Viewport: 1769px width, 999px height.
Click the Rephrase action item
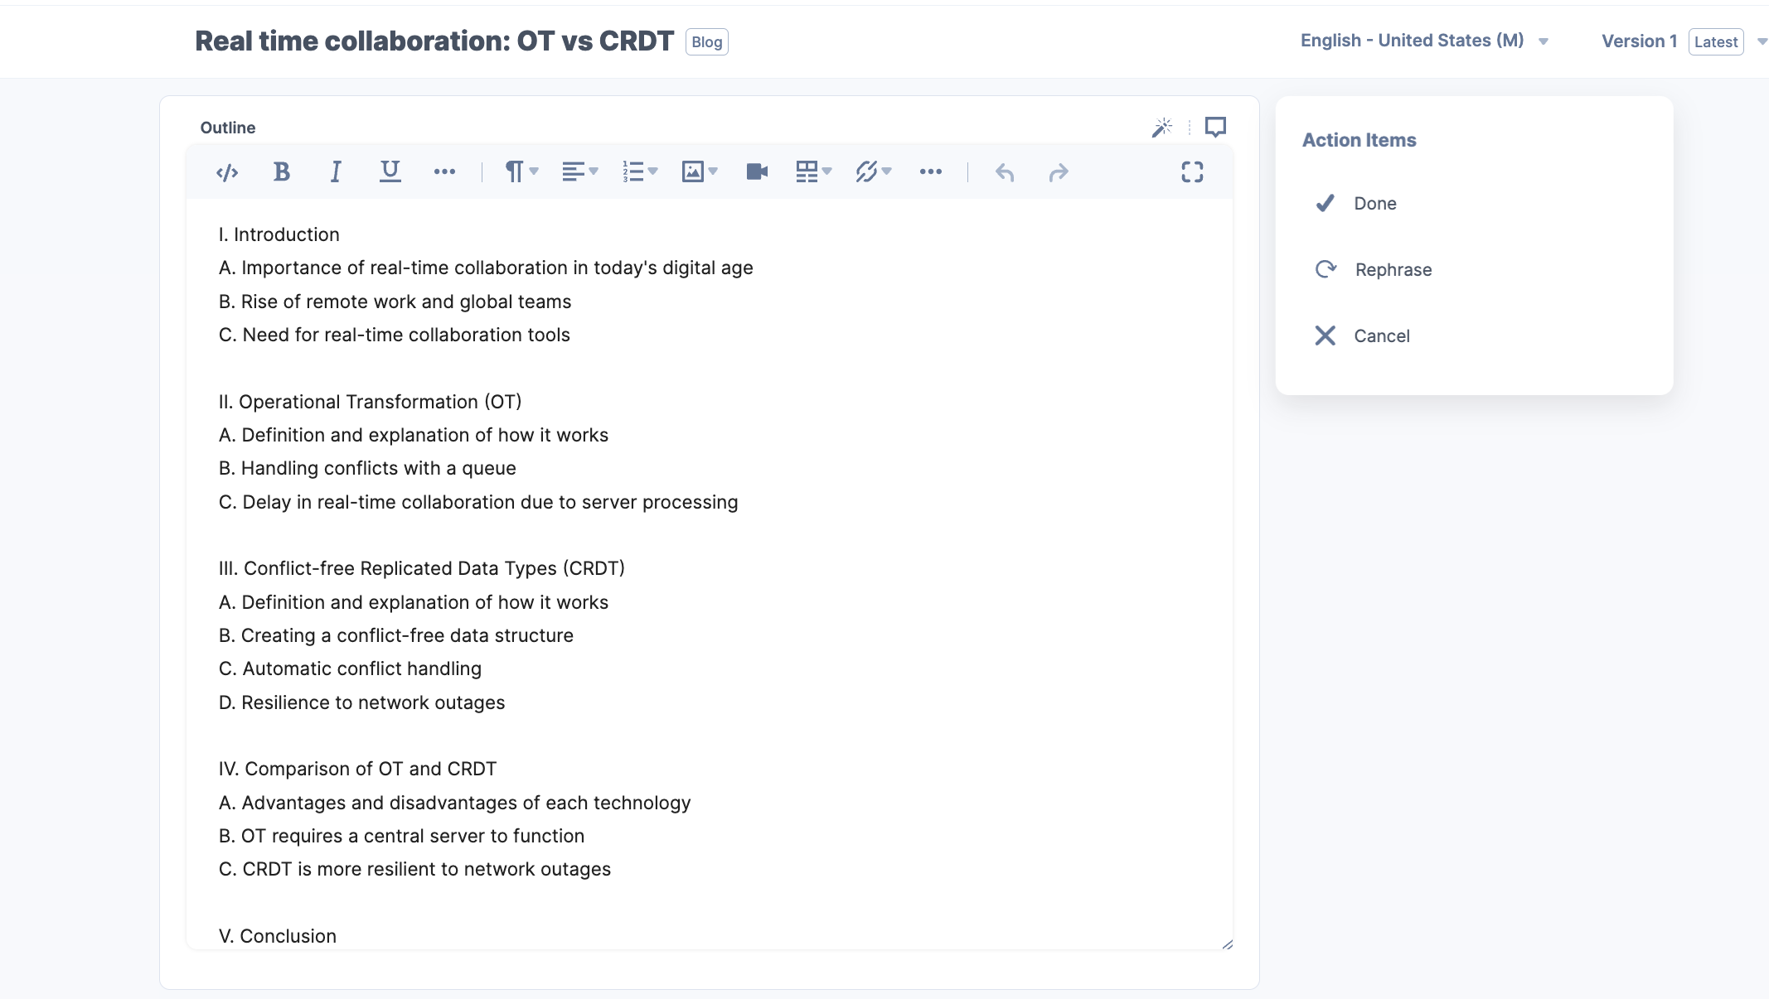1393,268
